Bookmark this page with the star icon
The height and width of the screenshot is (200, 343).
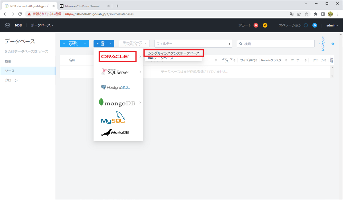[306, 14]
